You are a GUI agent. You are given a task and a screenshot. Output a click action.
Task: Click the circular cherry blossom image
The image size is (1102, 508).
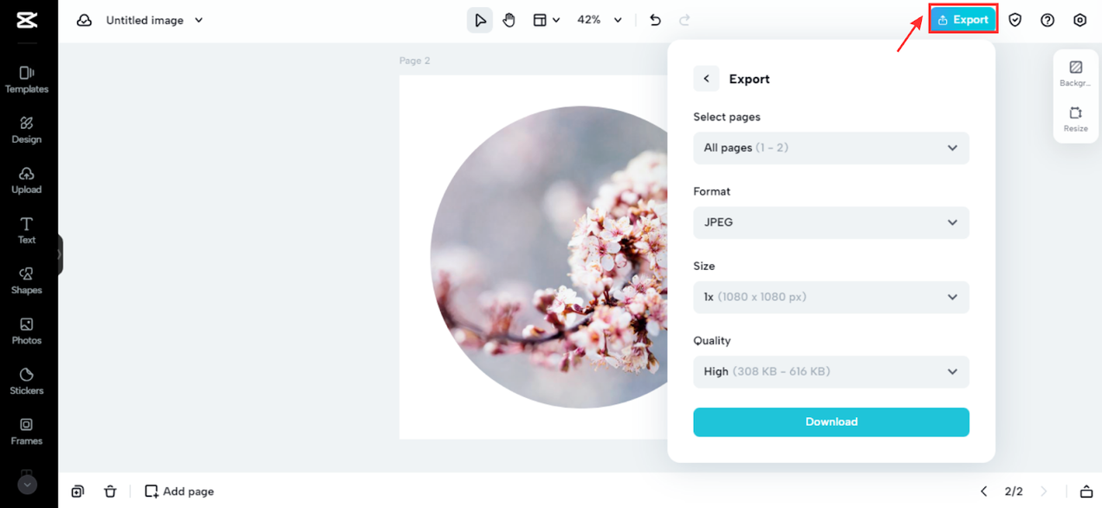(549, 257)
